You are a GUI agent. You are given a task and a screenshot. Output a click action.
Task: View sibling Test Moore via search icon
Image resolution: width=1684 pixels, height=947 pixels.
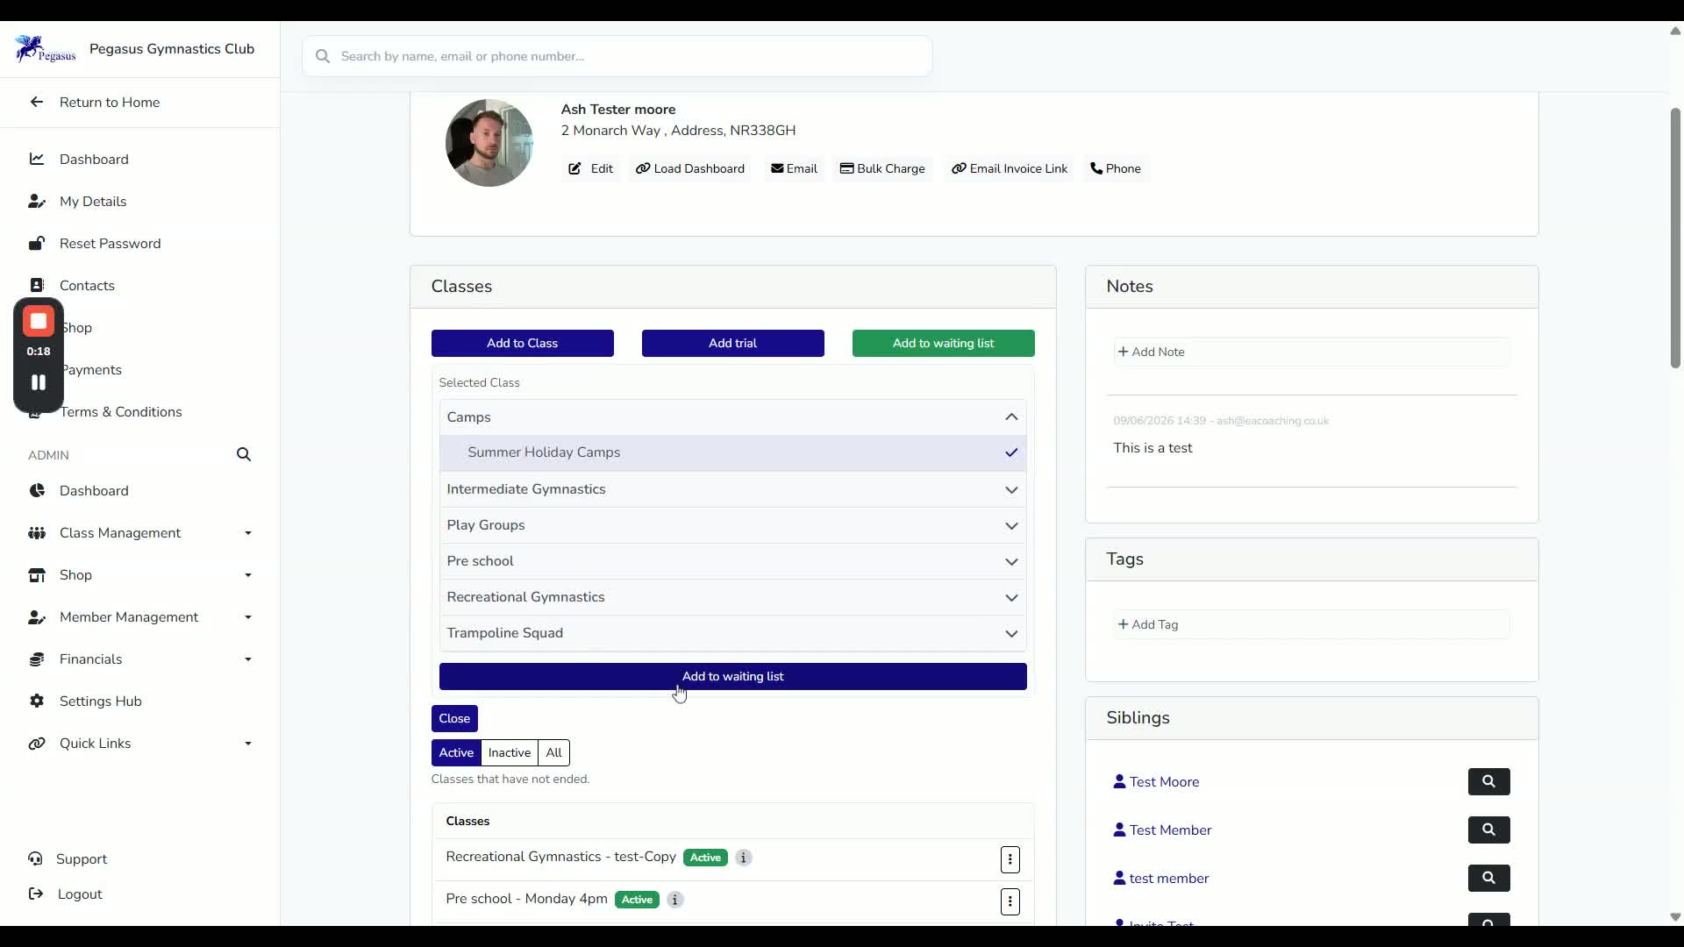point(1488,781)
